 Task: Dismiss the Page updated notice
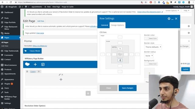pos(189,33)
